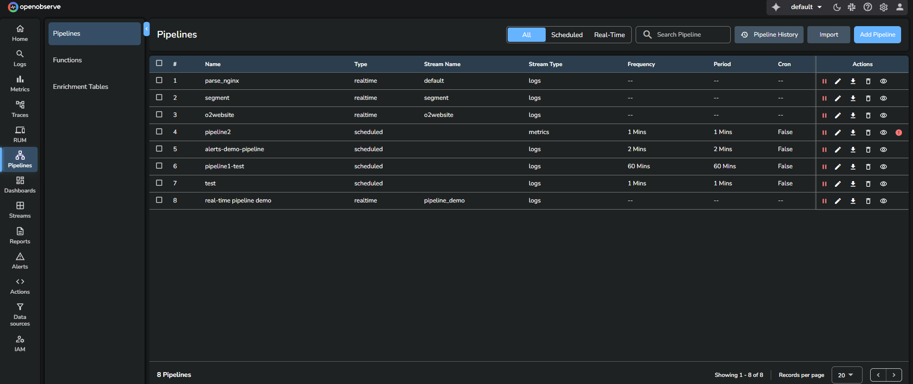Click into the Search Pipeline field
913x384 pixels.
click(689, 35)
